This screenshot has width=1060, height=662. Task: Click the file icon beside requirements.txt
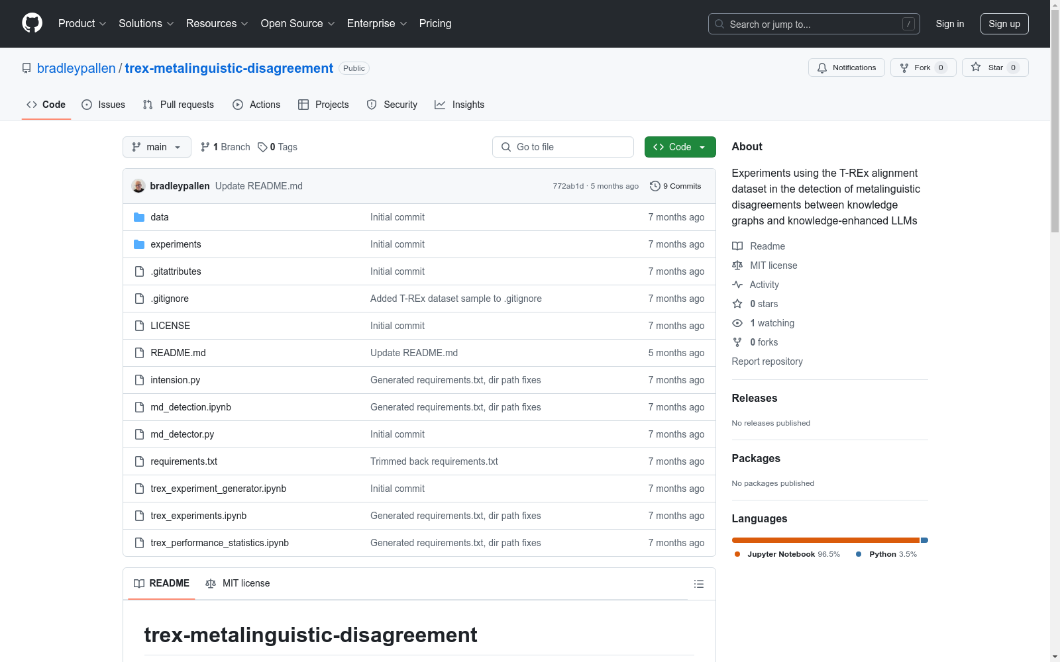139,461
